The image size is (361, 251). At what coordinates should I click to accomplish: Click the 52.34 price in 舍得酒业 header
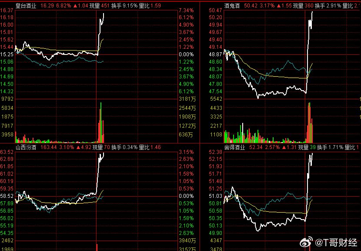coord(256,147)
